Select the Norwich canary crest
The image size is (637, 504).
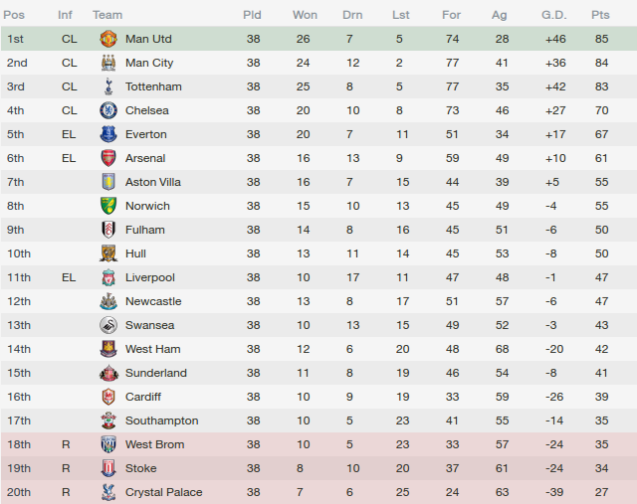click(x=108, y=206)
